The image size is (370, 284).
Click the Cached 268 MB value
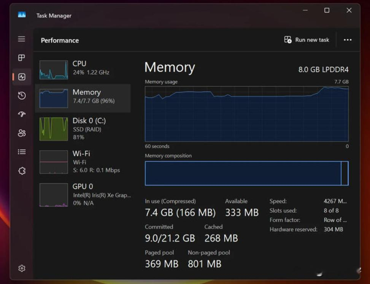point(221,238)
